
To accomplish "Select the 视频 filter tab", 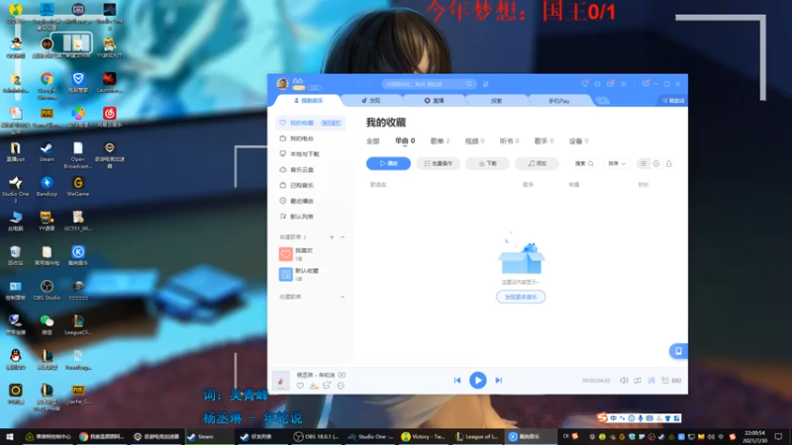I will [x=474, y=141].
